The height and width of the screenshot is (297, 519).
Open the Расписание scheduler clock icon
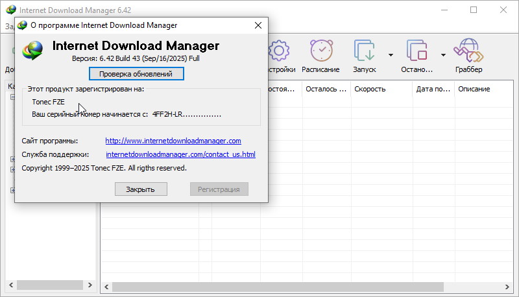(x=321, y=51)
